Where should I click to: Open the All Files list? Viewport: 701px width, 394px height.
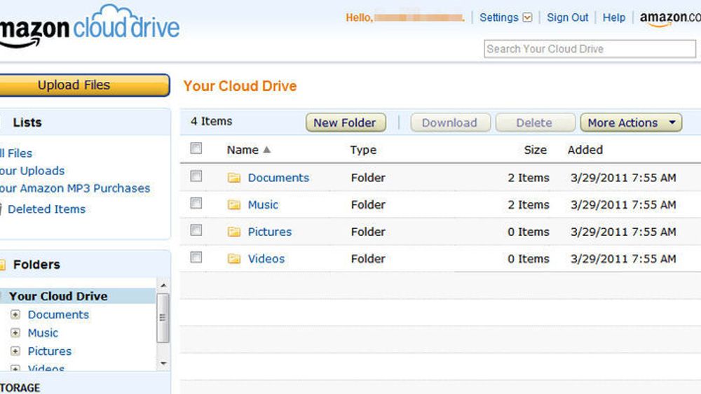(16, 153)
